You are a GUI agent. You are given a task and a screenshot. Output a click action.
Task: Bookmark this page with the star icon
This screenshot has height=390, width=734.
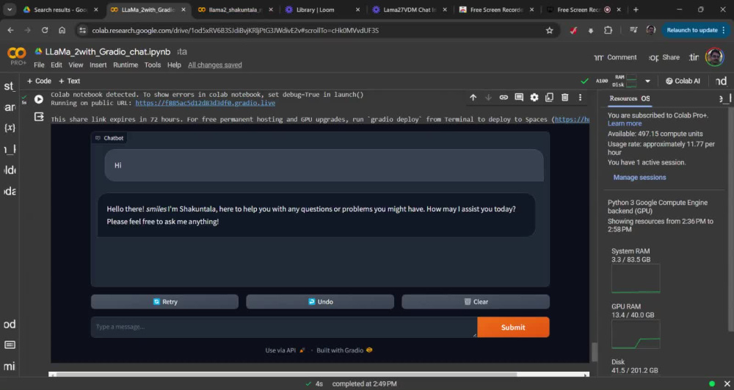coord(550,30)
